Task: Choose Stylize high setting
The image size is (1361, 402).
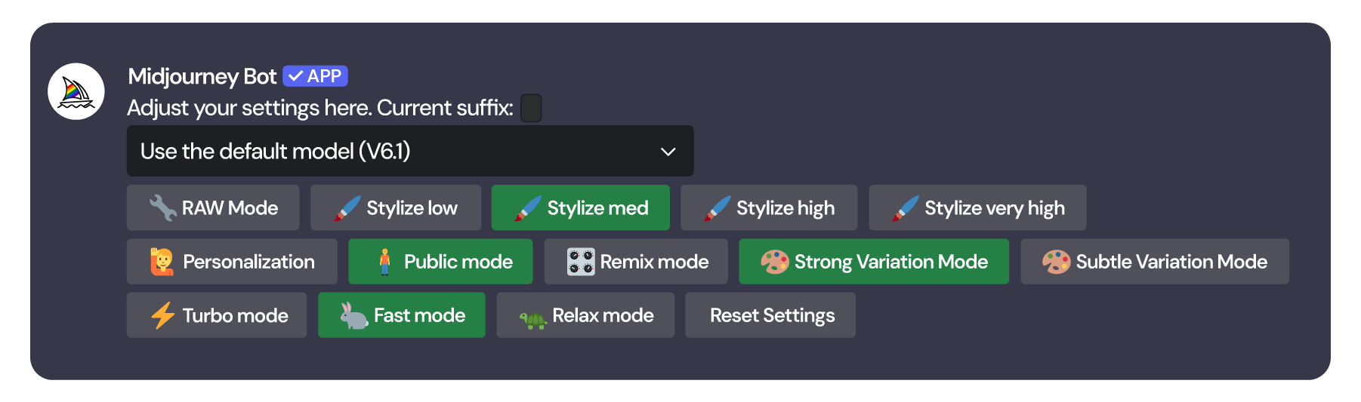Action: 769,207
